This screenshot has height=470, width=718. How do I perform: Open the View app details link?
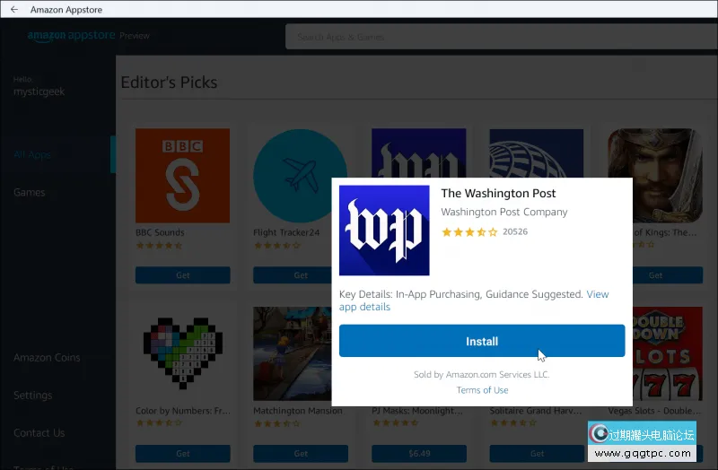click(x=474, y=300)
